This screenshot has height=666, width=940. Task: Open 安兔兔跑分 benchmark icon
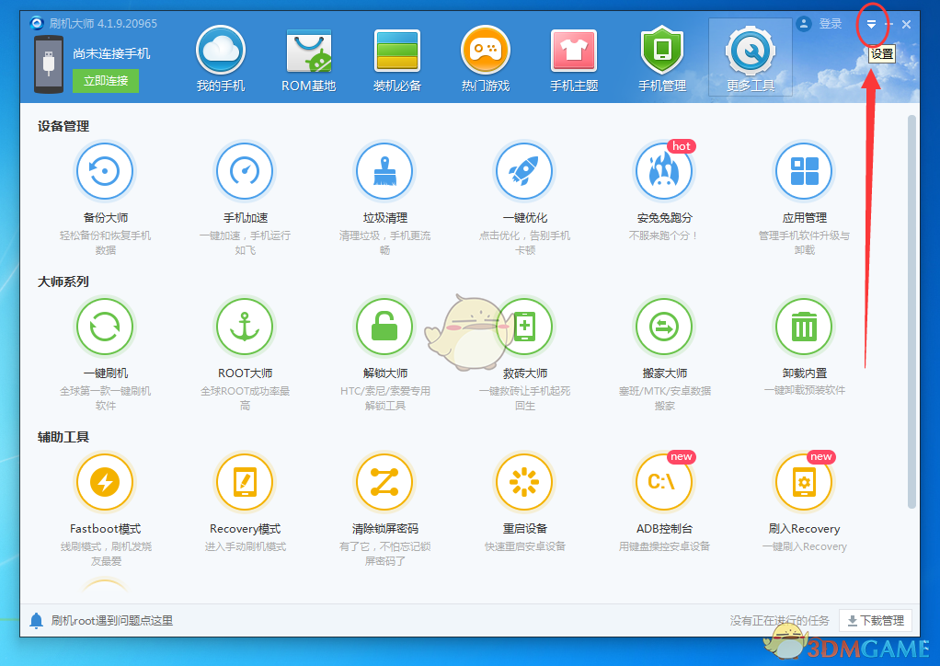pyautogui.click(x=664, y=171)
